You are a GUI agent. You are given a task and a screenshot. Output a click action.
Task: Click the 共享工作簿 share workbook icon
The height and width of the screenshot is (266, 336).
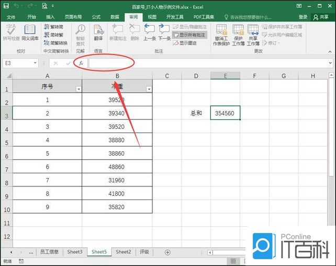pos(253,35)
